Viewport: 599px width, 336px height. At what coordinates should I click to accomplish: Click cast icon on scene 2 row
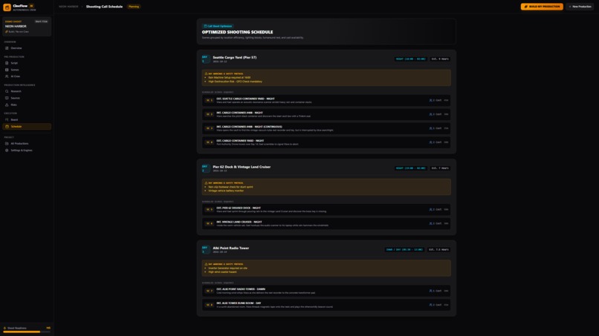coord(430,114)
